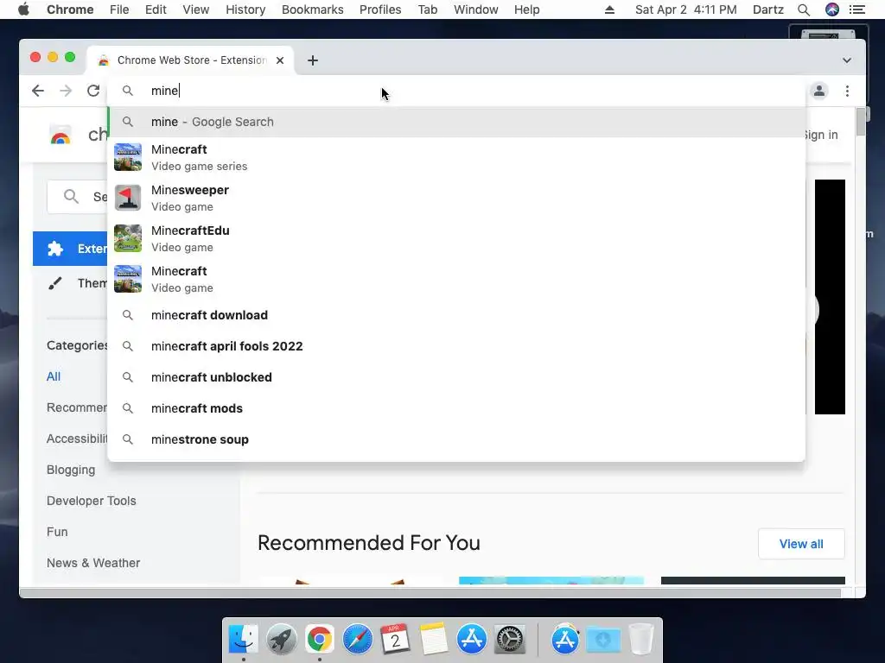Click the page vertical scrollbar thumb
The width and height of the screenshot is (885, 663).
pos(861,122)
